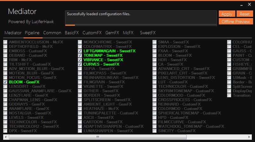The height and width of the screenshot is (142, 255).
Task: Check the Border checkbox in last column
Action: tap(229, 82)
